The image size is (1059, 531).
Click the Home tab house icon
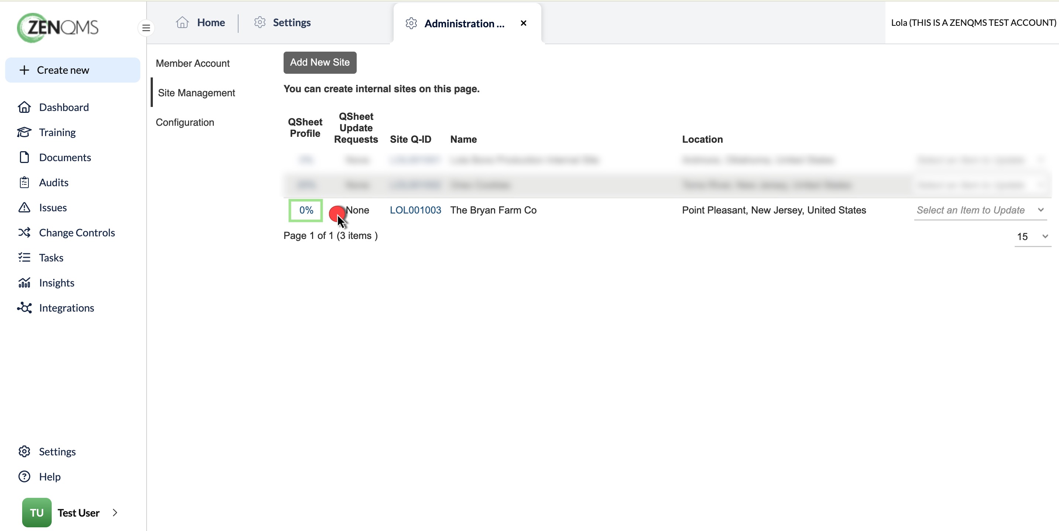tap(182, 22)
